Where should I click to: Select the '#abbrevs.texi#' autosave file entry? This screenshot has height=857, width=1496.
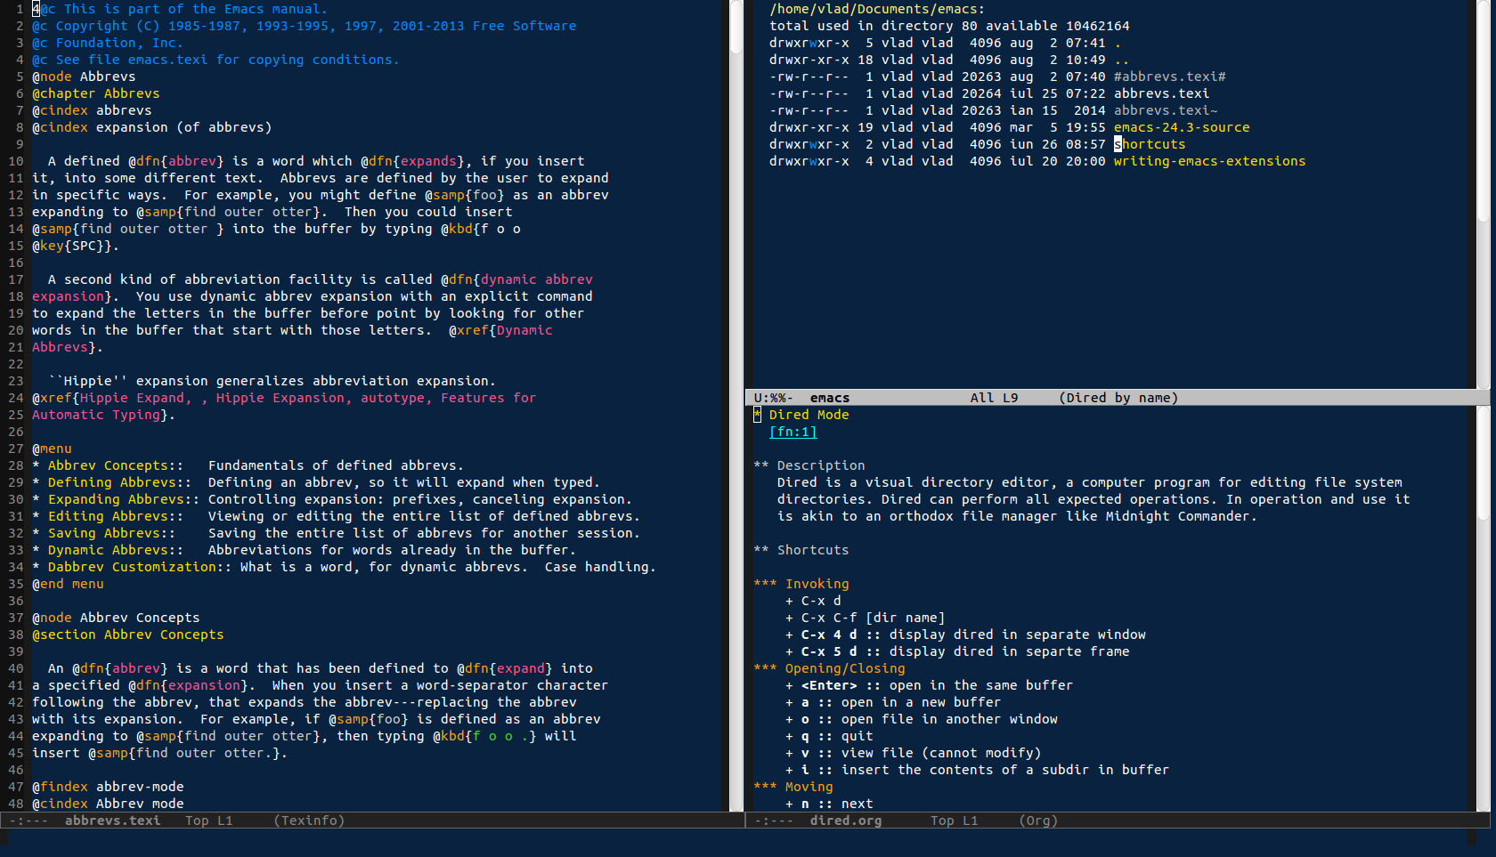[1169, 77]
